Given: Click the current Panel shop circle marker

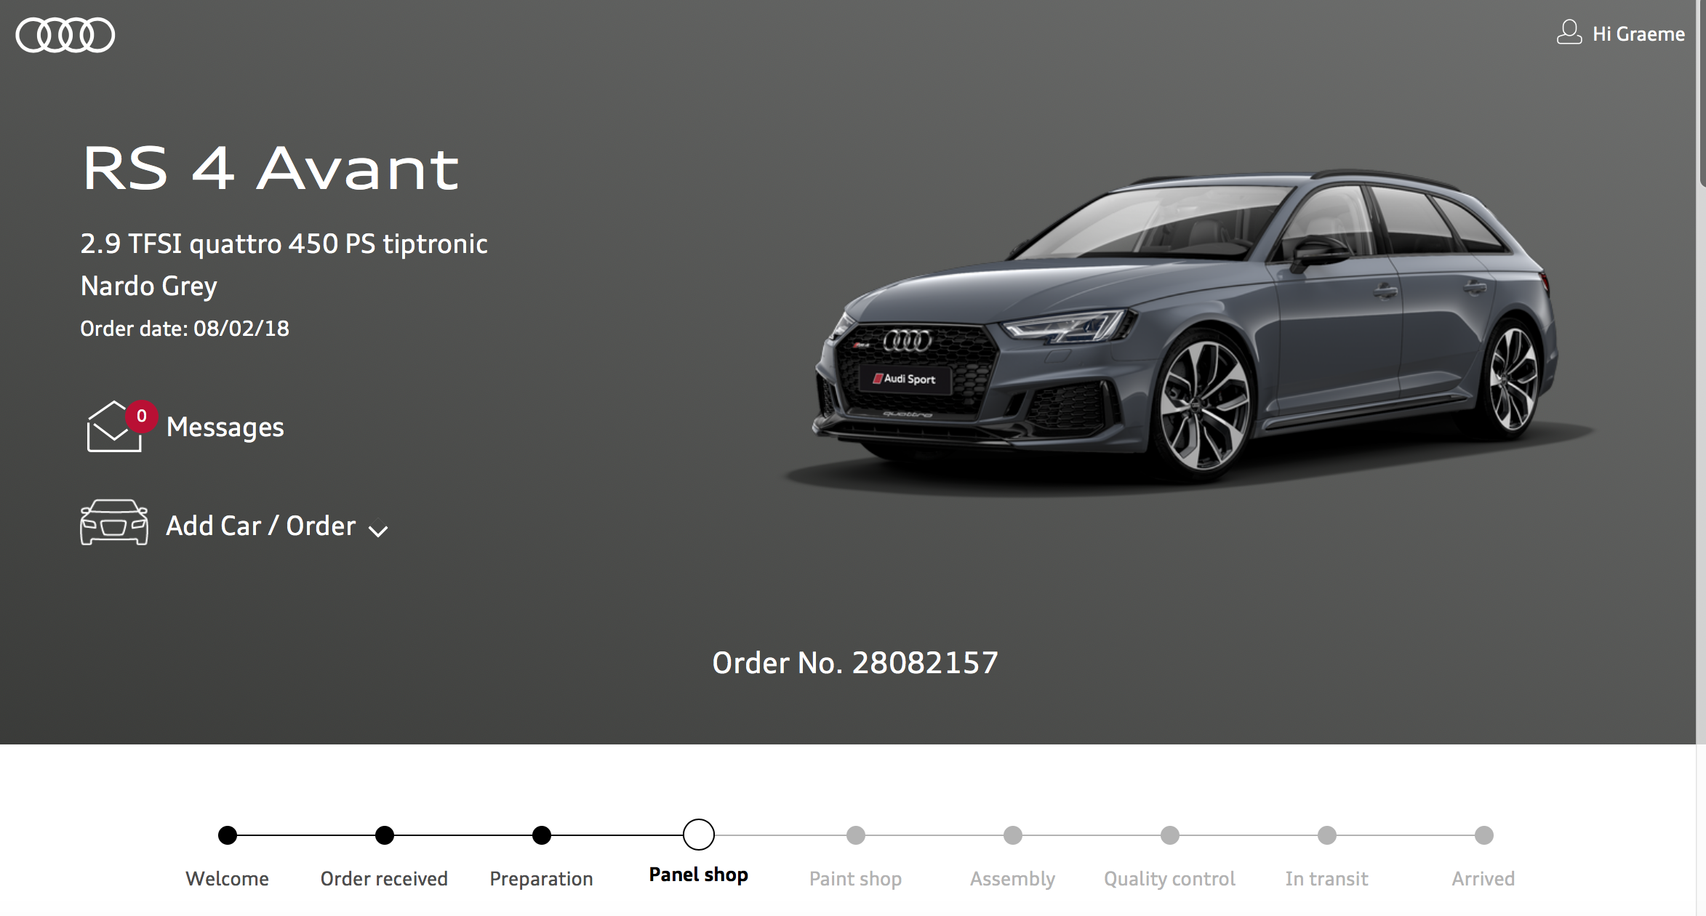Looking at the screenshot, I should (699, 835).
